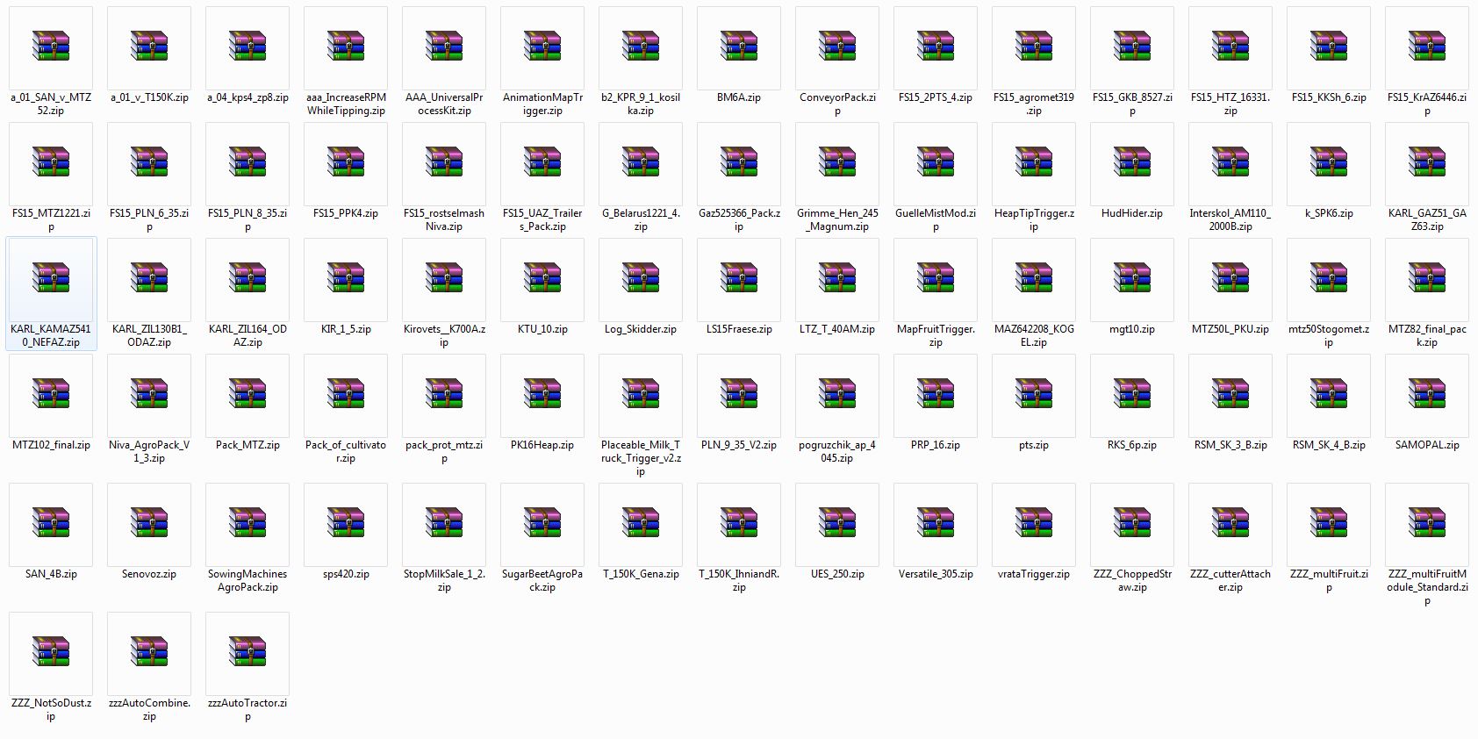Select aaa_IncreaseRPMWhileTipping.zip archive icon
This screenshot has width=1478, height=739.
coord(346,47)
